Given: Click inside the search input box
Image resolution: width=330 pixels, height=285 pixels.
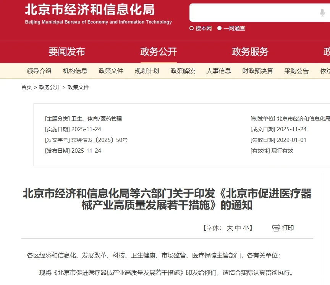Looking at the screenshot, I should (x=252, y=13).
